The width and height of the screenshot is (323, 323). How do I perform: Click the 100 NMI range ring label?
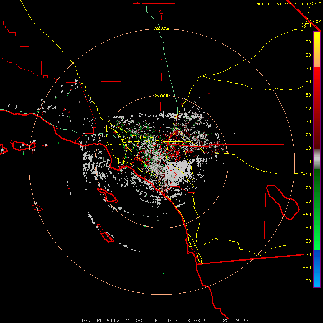coord(161,29)
